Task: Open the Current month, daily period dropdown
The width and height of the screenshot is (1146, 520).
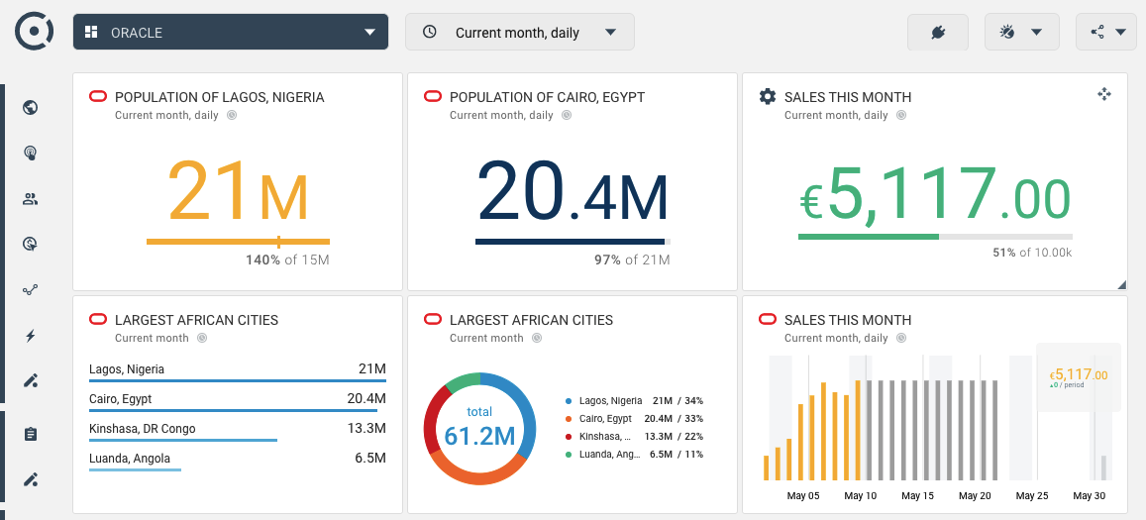Action: (x=520, y=32)
